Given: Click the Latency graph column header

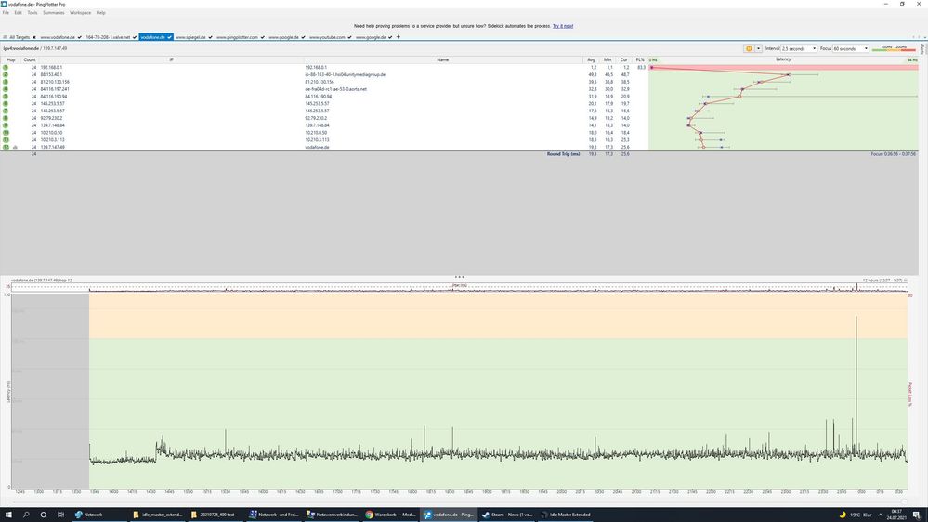Looking at the screenshot, I should tap(783, 59).
